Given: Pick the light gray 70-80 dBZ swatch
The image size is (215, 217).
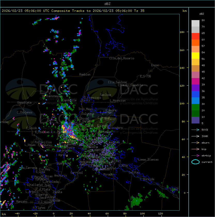Looking at the screenshot, I should [195, 23].
